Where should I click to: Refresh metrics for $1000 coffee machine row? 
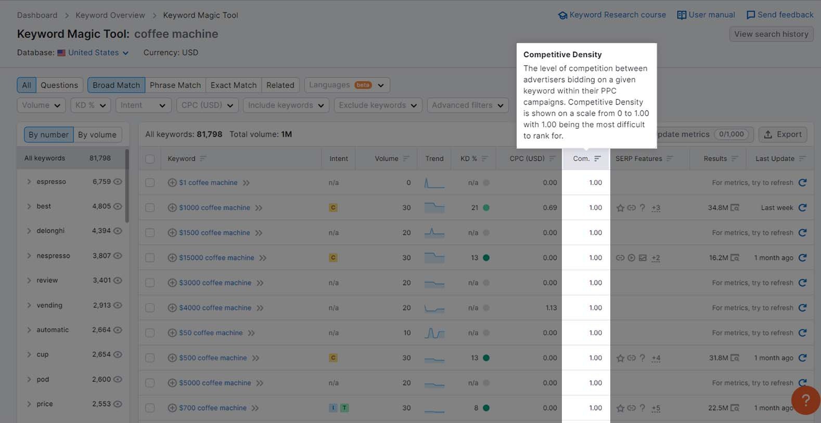tap(802, 207)
